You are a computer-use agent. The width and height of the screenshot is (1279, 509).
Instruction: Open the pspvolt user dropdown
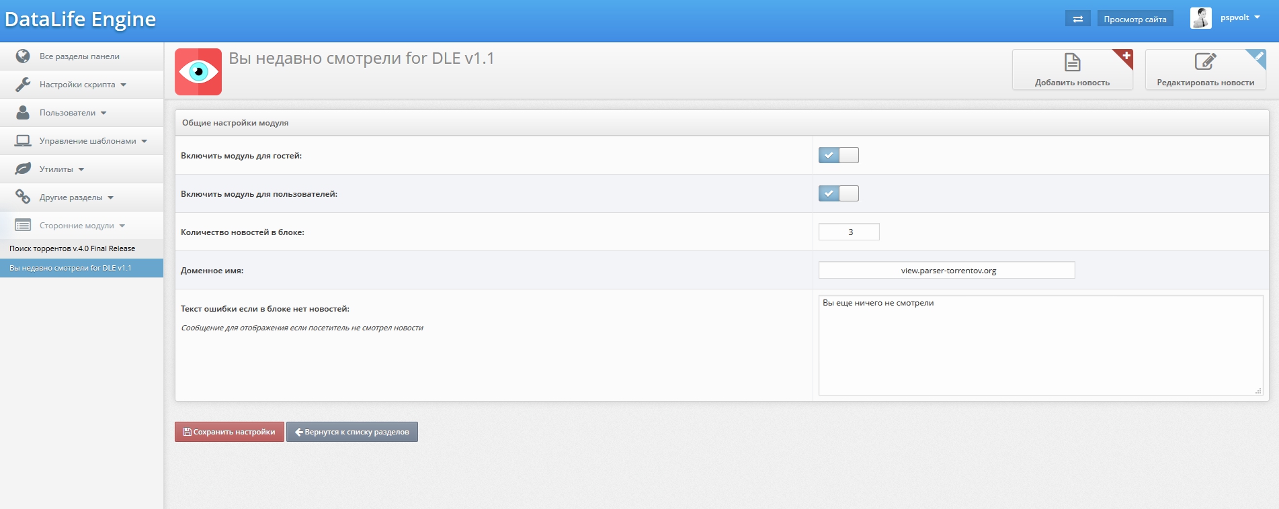point(1240,17)
